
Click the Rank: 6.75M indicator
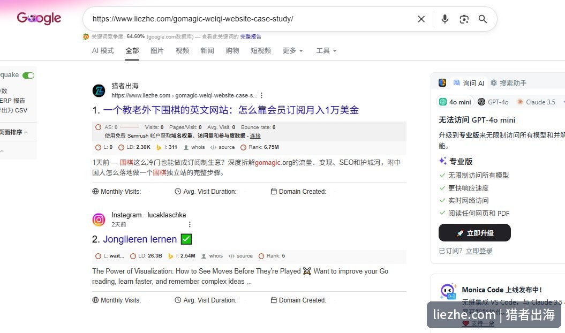(x=260, y=147)
